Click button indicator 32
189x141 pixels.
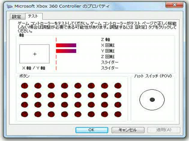pos(118,114)
